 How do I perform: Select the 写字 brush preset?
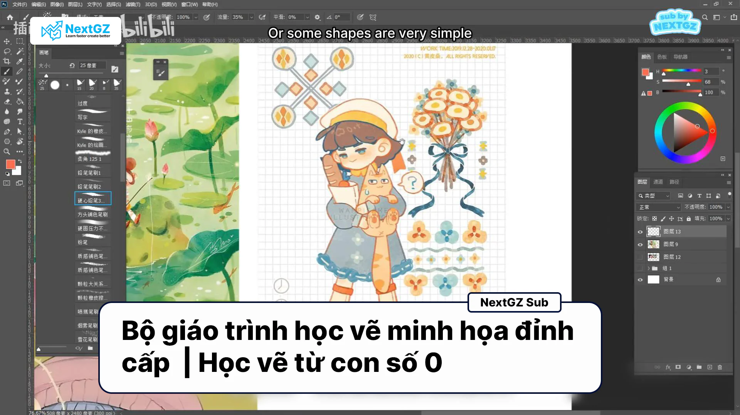click(93, 115)
